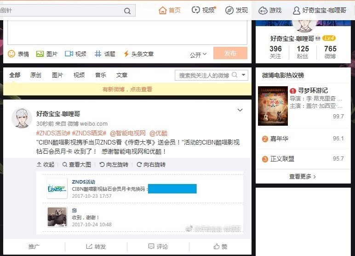Open profile avatar in right sidebar card
Viewport: 355px width, 256px height.
coord(304,25)
